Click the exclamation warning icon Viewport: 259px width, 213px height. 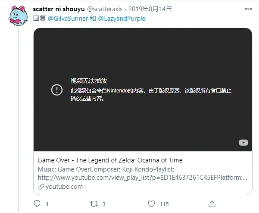coord(57,90)
